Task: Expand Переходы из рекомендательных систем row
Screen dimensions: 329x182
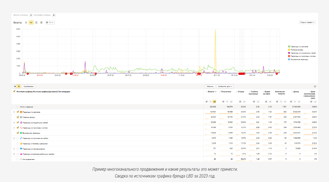Action: 14,154
